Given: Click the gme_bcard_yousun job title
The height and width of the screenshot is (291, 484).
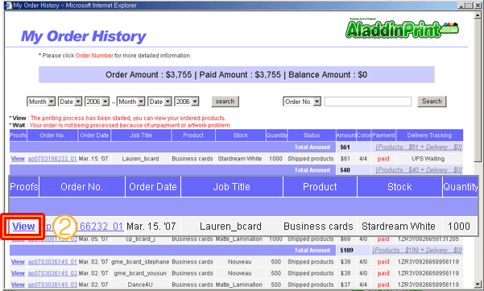Looking at the screenshot, I should [x=140, y=273].
